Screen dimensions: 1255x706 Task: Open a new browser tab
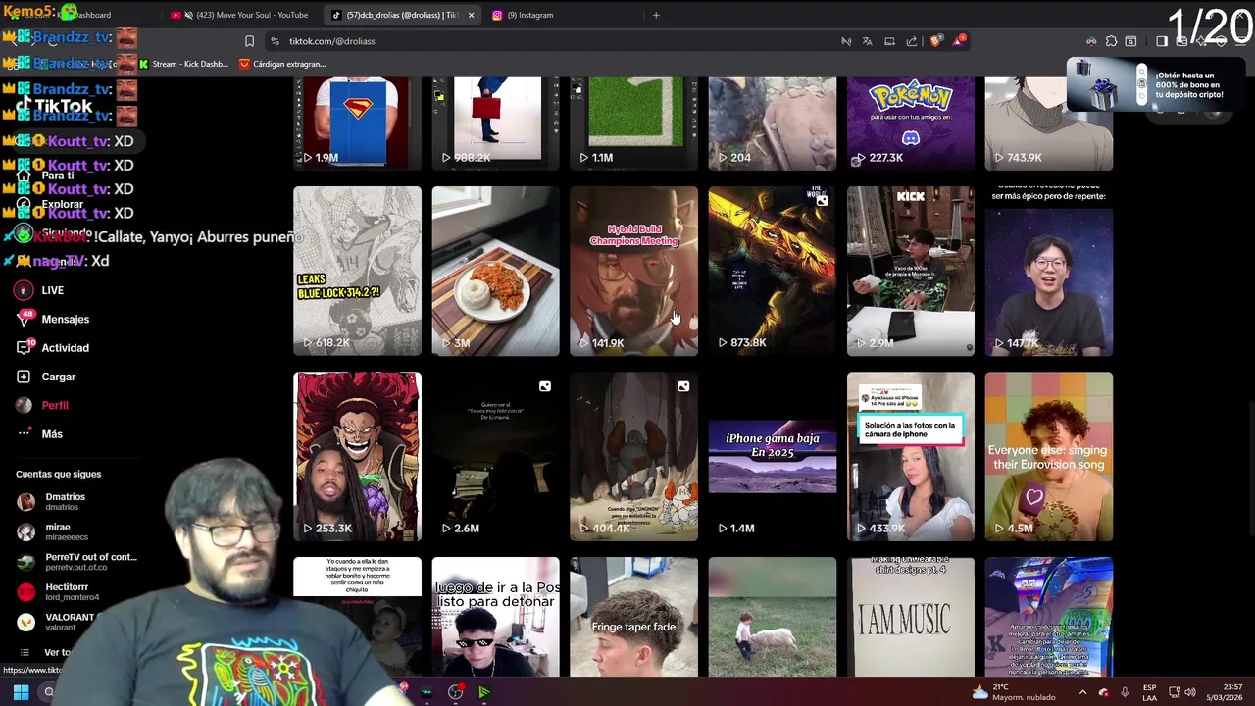(656, 15)
